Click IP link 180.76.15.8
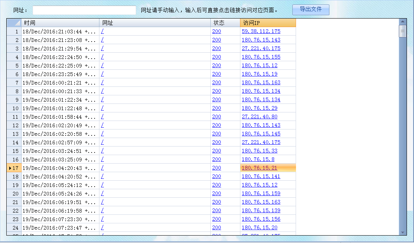Image resolution: width=414 pixels, height=243 pixels. (x=258, y=160)
